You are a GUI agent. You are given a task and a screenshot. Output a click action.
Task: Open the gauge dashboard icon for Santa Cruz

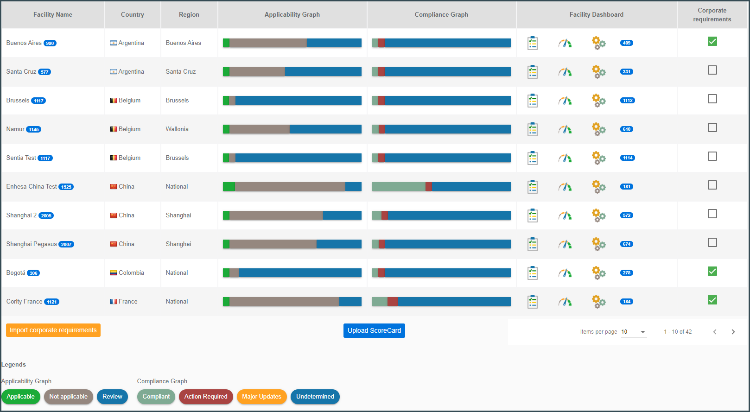[x=565, y=72]
